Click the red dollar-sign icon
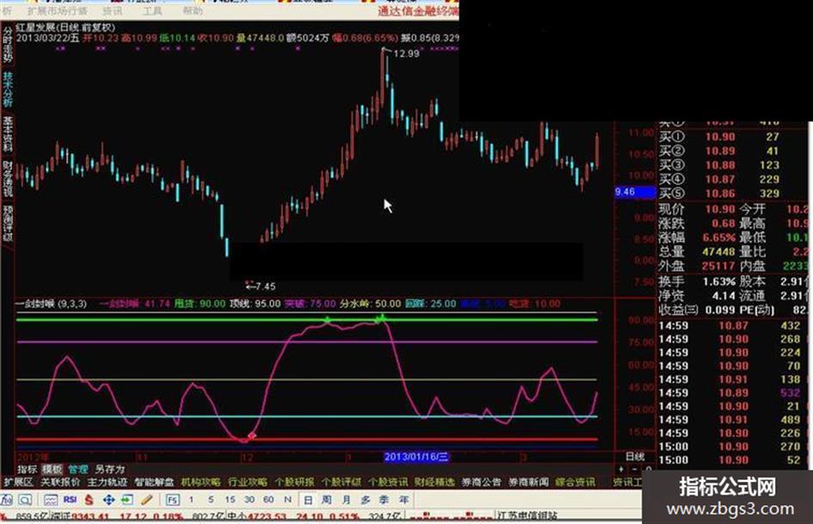 [89, 500]
